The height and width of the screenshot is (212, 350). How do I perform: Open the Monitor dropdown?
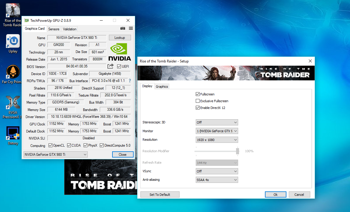(217, 131)
